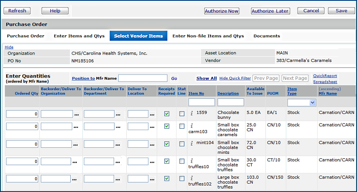This screenshot has height=192, width=357.
Task: Sort the table by Description column
Action: click(228, 94)
